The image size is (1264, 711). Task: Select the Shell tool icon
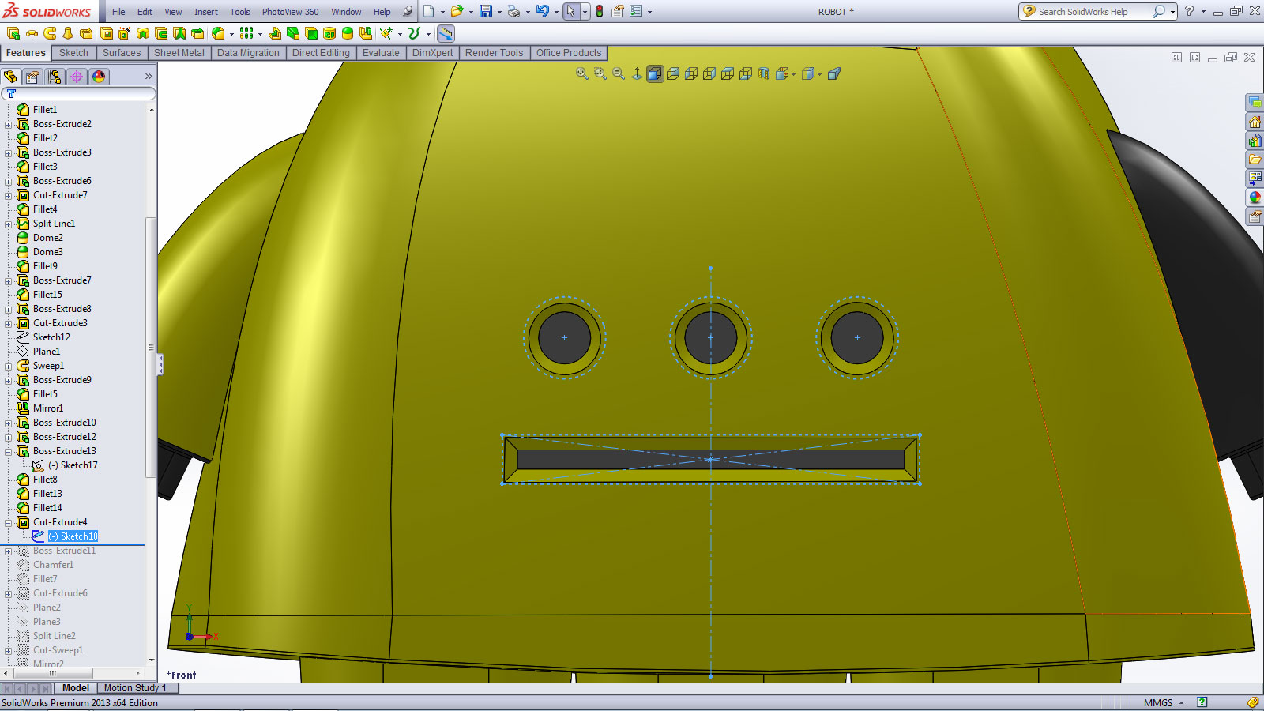coord(311,33)
